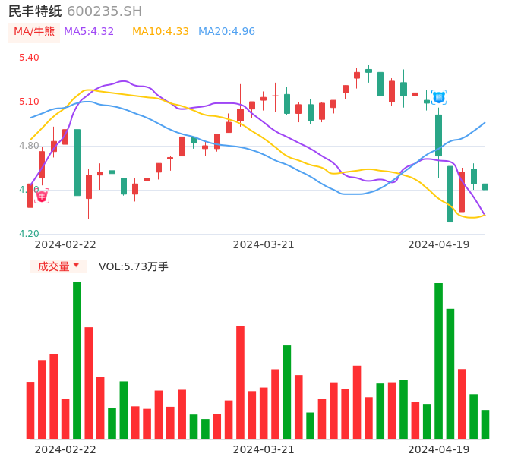This screenshot has height=460, width=521.
Task: Click the 5.40 price axis label
Action: [x=29, y=58]
